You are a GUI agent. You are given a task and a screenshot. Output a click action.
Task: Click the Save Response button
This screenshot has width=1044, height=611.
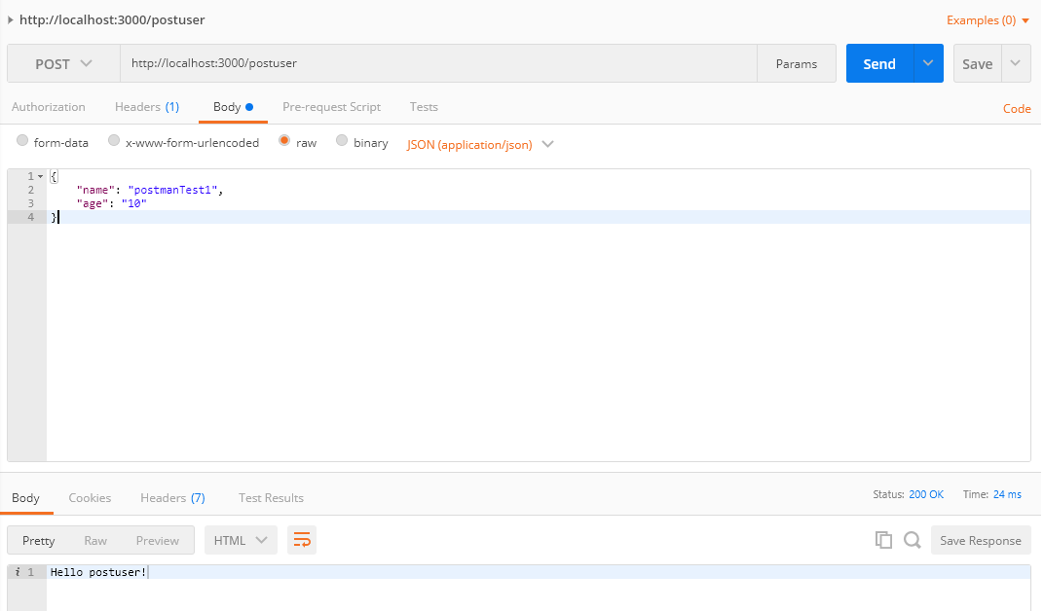(x=980, y=540)
